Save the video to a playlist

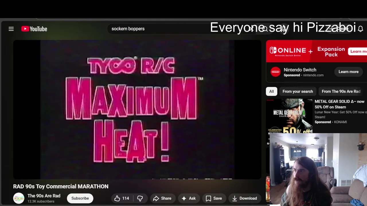tap(214, 198)
